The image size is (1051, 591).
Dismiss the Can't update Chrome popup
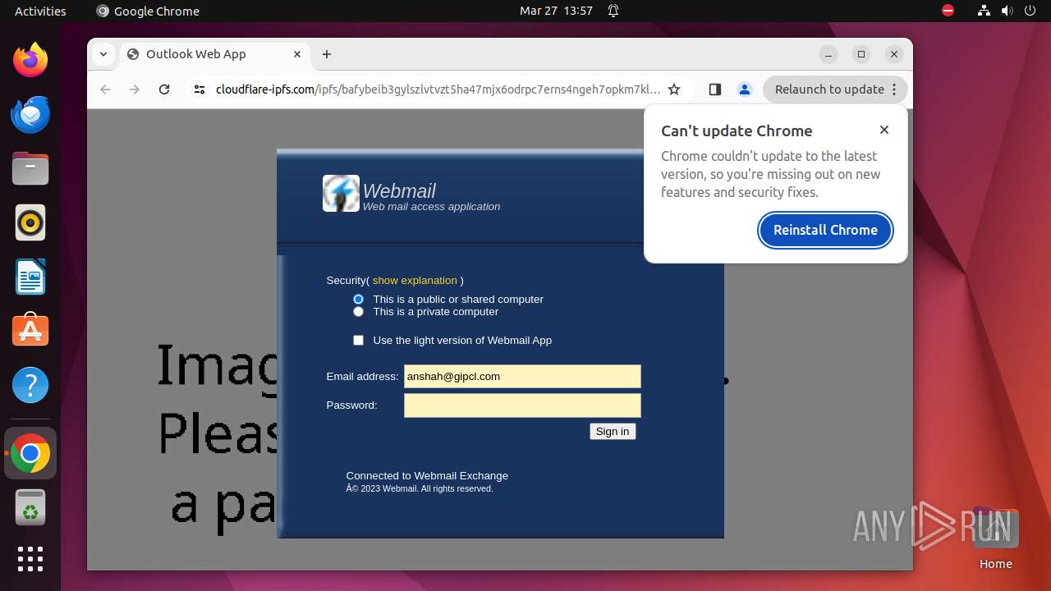click(x=884, y=130)
